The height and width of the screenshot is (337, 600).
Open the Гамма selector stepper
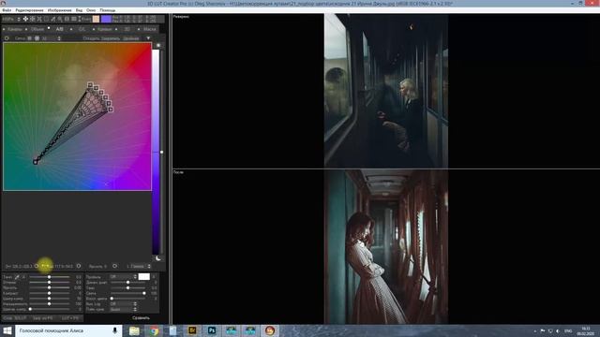pos(149,266)
